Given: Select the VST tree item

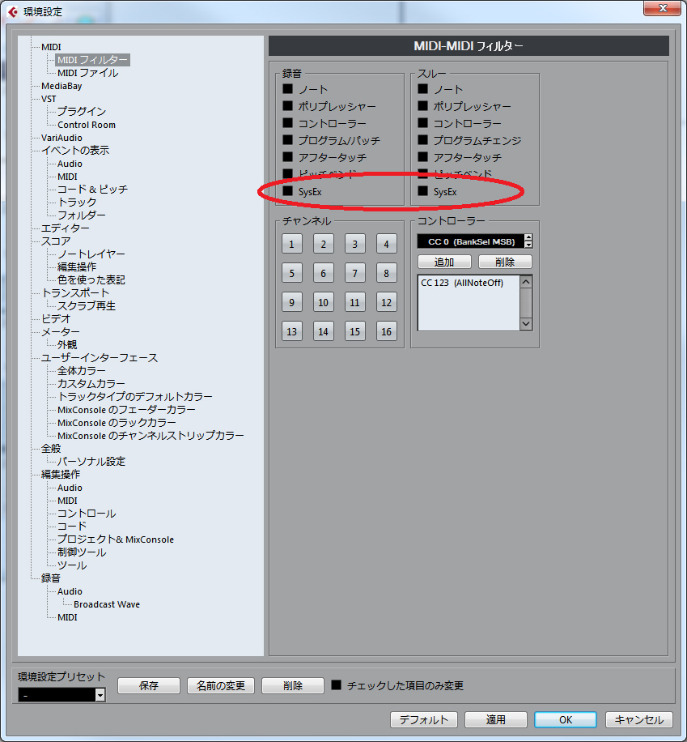Looking at the screenshot, I should [x=49, y=99].
